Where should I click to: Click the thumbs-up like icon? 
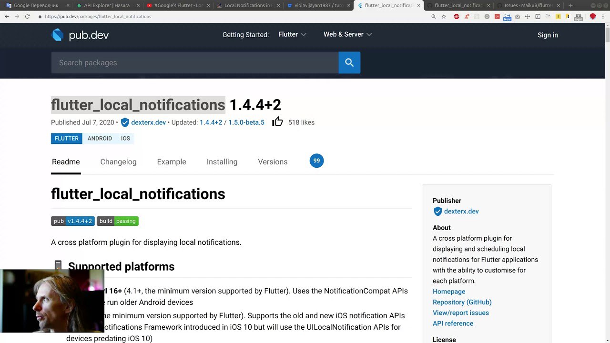(x=277, y=122)
